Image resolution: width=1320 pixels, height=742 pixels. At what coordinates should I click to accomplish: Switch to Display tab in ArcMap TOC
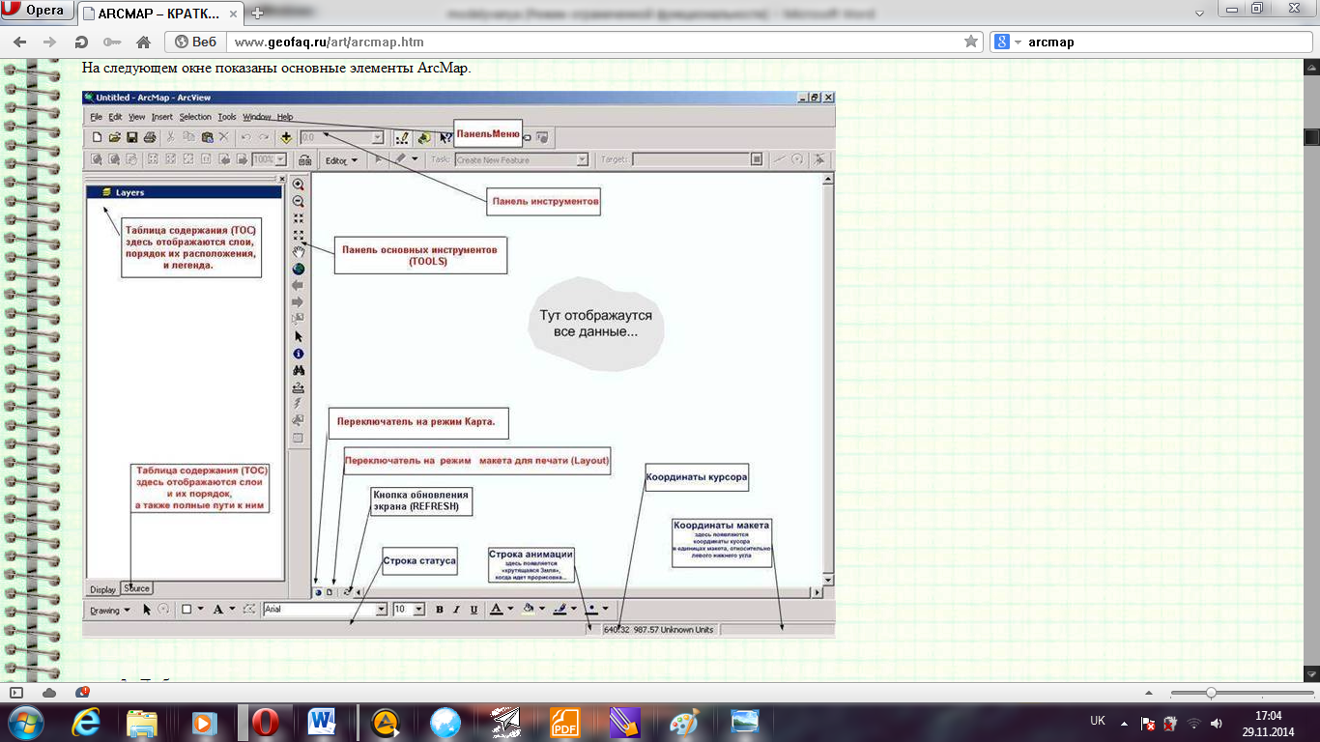click(x=102, y=589)
